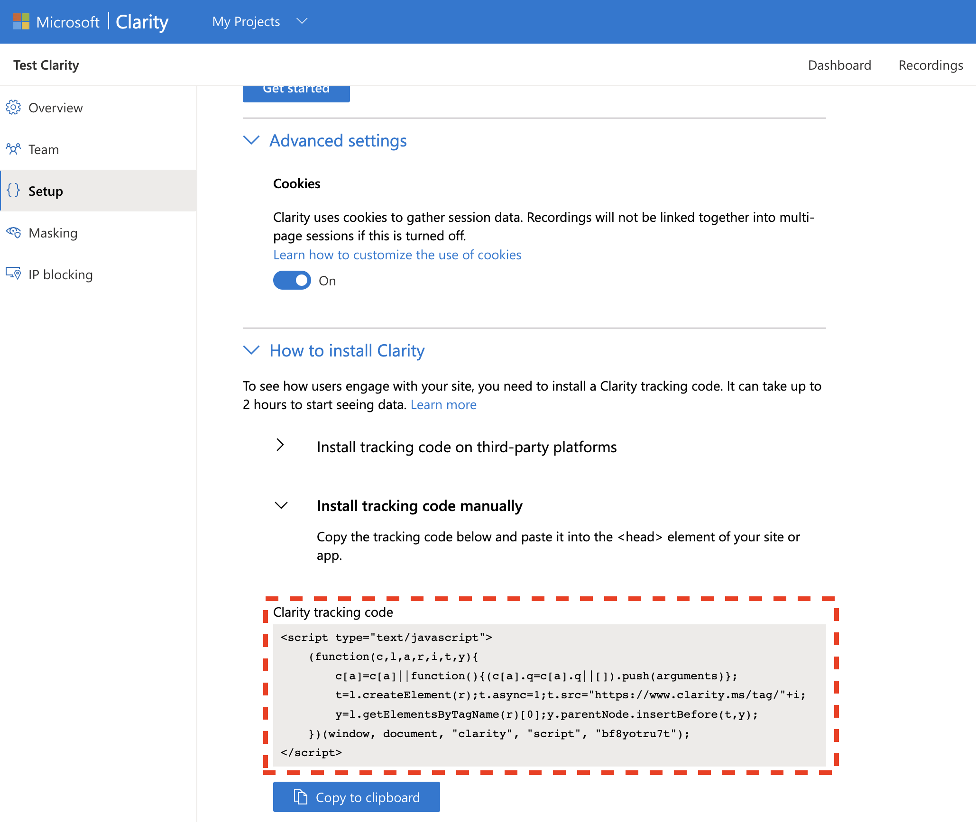This screenshot has height=822, width=976.
Task: Click the Setup curly braces icon
Action: point(13,191)
